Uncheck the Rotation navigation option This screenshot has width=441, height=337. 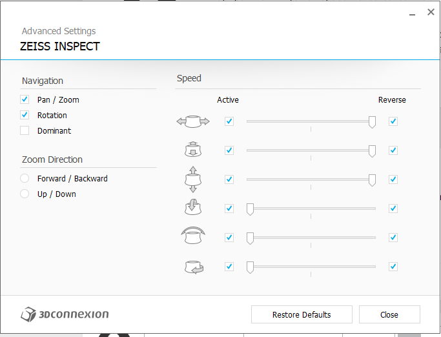click(x=25, y=116)
